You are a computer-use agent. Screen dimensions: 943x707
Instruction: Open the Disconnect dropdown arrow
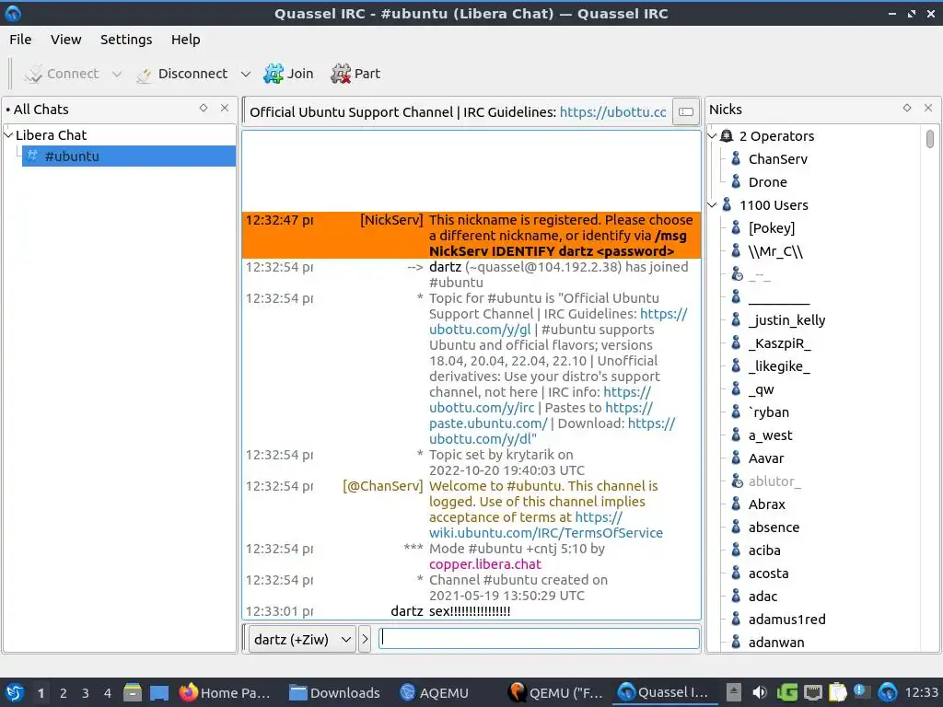[245, 74]
